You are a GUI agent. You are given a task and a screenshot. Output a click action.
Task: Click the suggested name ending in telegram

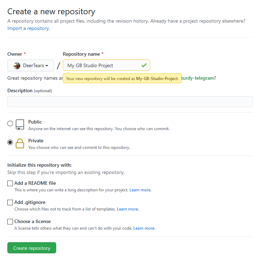(198, 78)
